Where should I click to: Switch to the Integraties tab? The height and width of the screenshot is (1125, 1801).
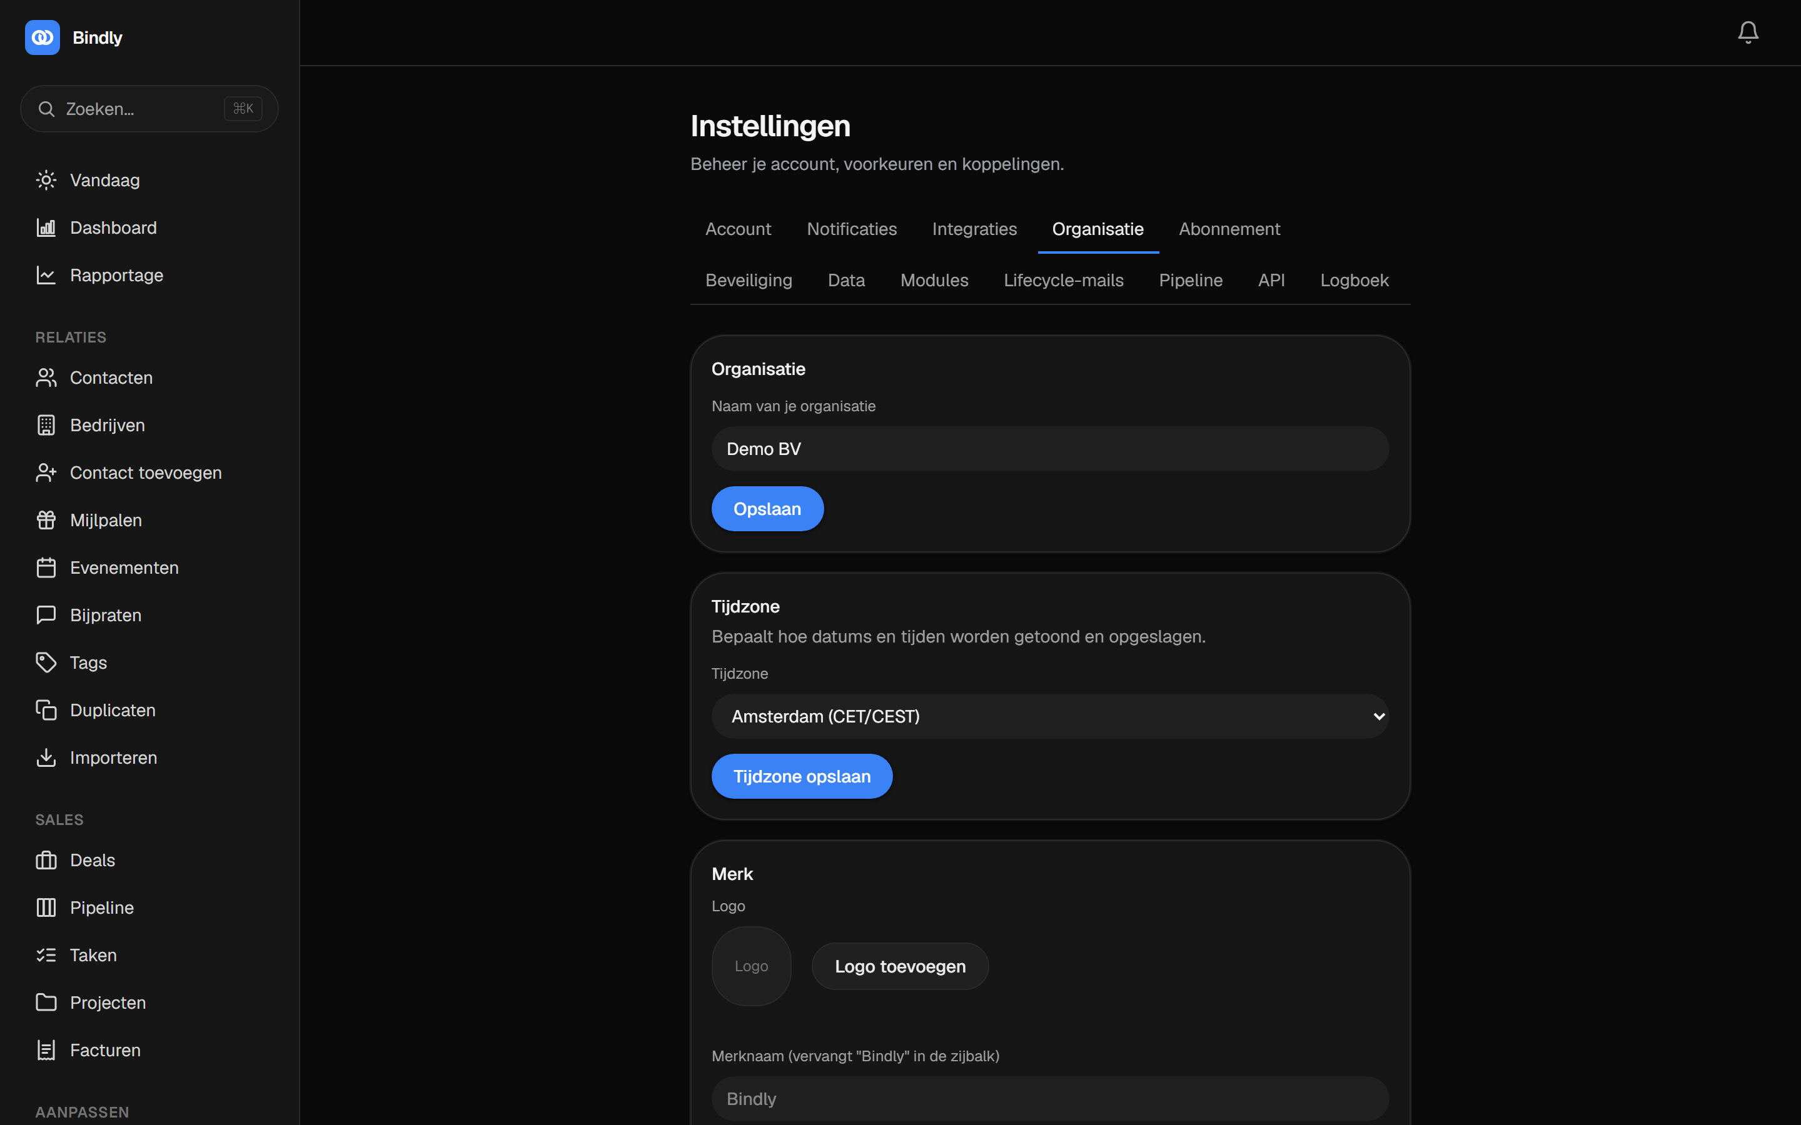[974, 229]
